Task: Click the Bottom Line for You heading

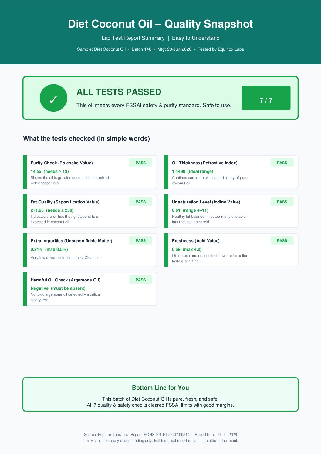Action: [x=160, y=388]
